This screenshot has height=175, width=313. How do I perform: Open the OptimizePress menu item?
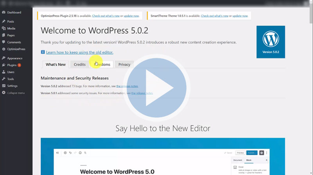click(x=17, y=49)
